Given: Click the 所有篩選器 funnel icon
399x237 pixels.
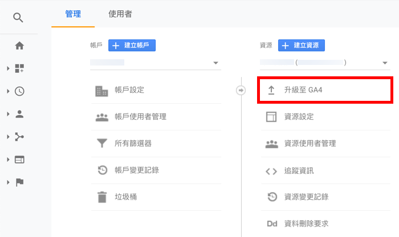Looking at the screenshot, I should coord(102,143).
